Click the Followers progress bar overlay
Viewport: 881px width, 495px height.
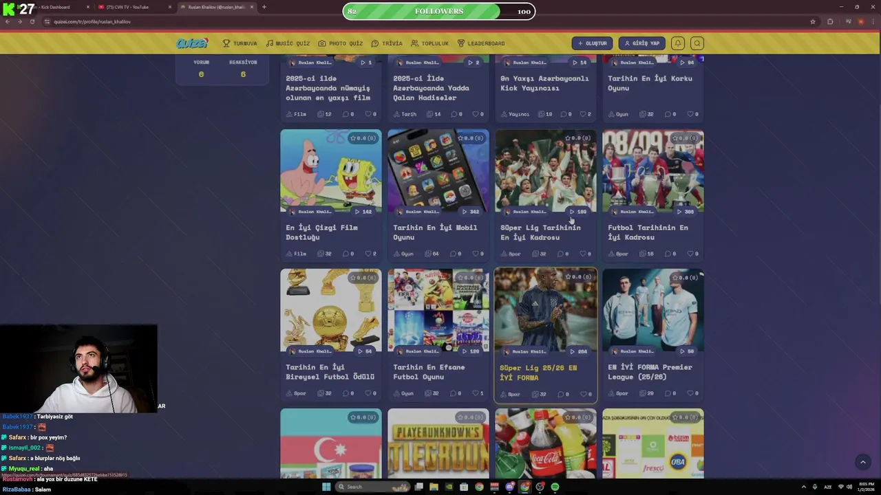(x=439, y=11)
